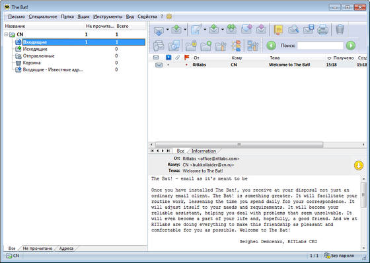Switch to the Information tab

[203, 151]
